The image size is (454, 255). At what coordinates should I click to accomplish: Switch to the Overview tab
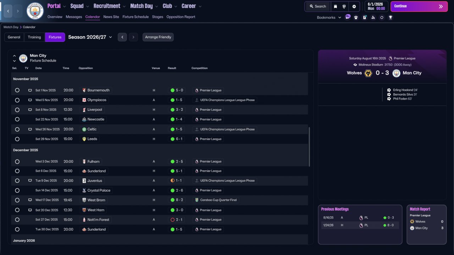[x=55, y=17]
